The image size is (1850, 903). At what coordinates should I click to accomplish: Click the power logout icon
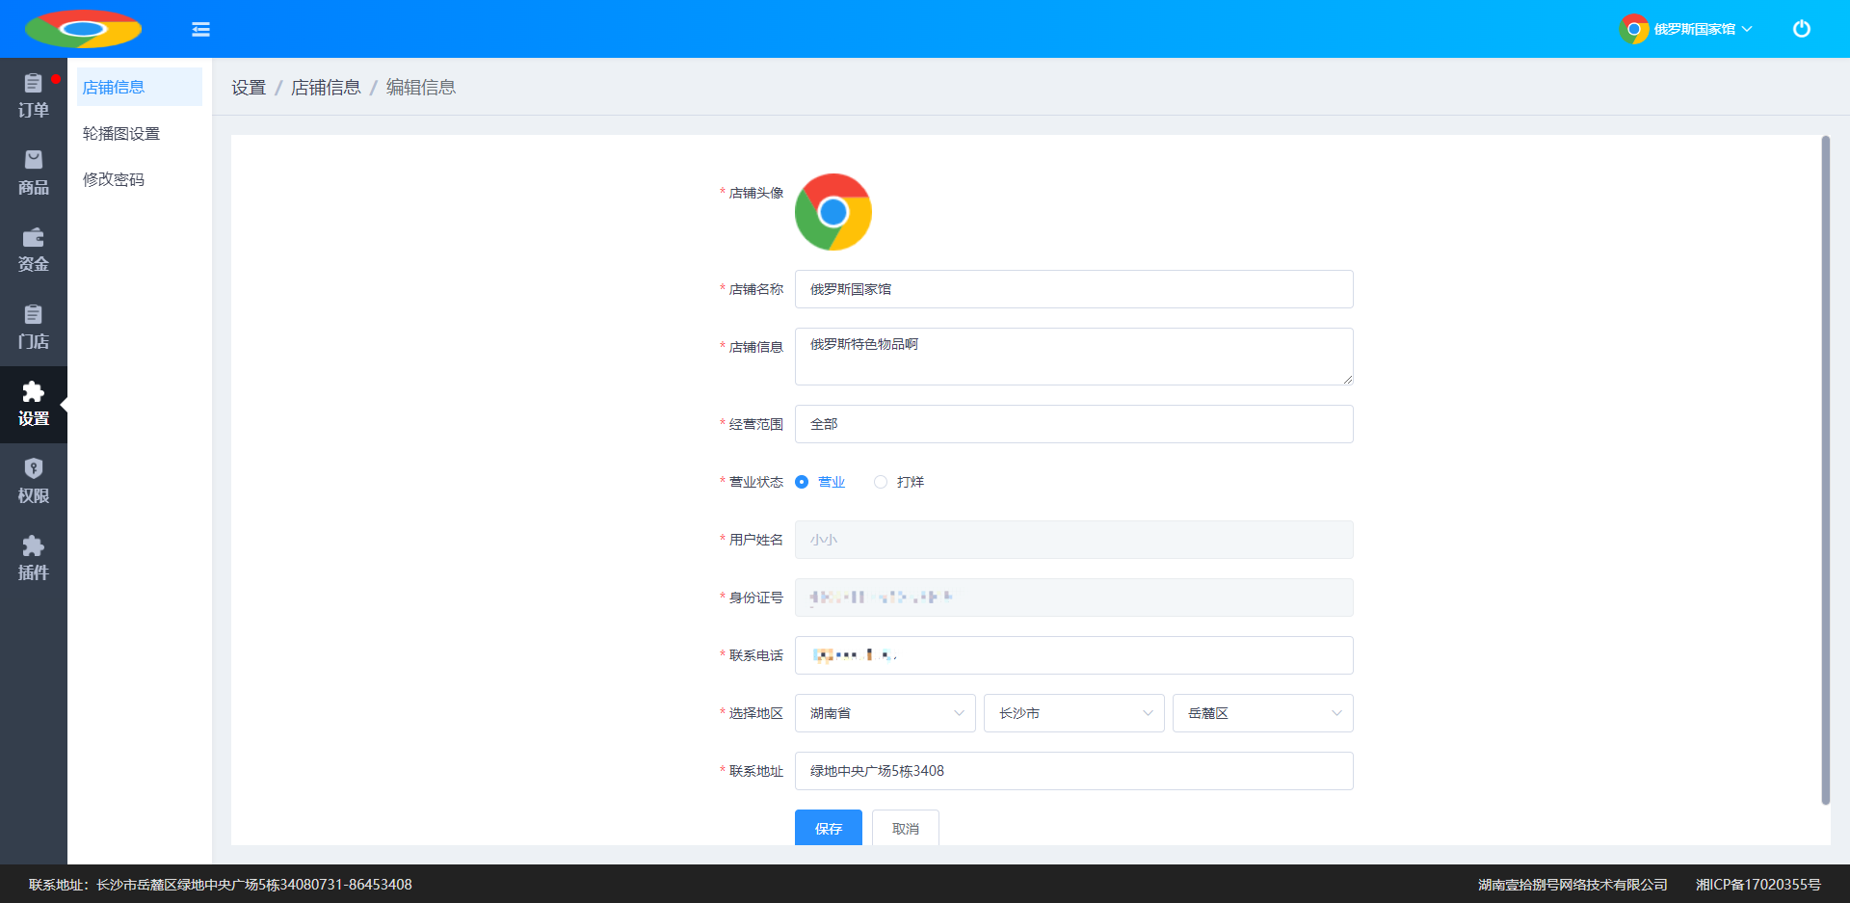click(x=1801, y=29)
